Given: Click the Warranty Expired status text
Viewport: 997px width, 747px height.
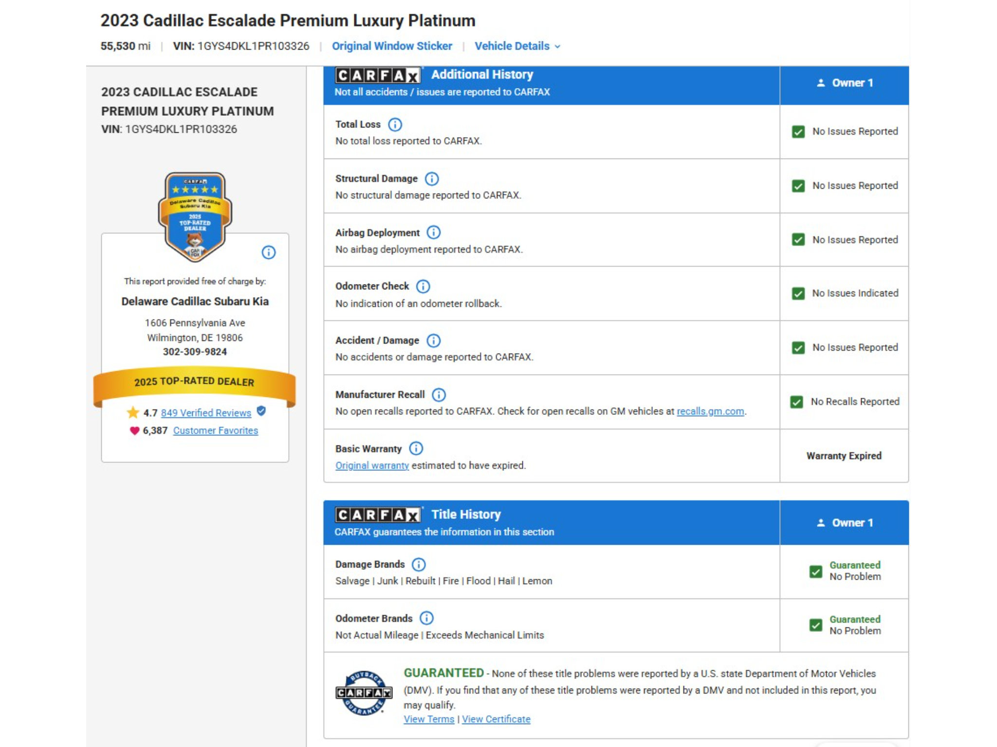Looking at the screenshot, I should (x=844, y=456).
